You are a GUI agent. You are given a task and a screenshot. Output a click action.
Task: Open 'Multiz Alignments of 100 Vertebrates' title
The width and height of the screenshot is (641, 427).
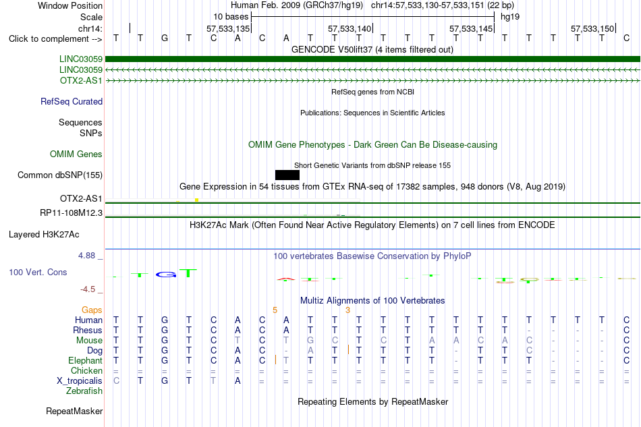coord(372,301)
